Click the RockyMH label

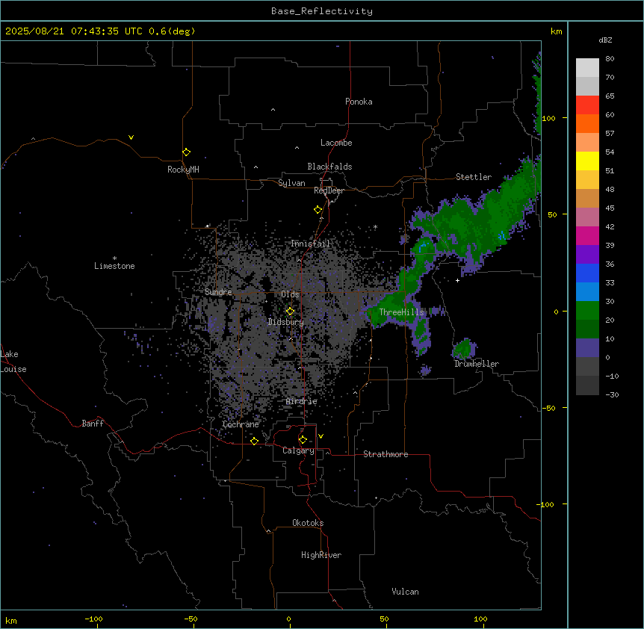(183, 170)
